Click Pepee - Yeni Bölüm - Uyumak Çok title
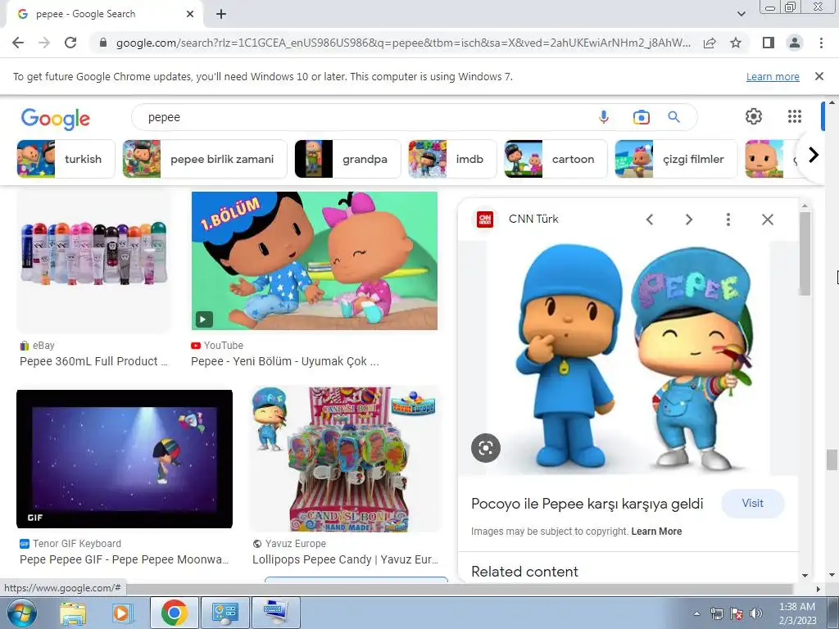 pos(284,361)
